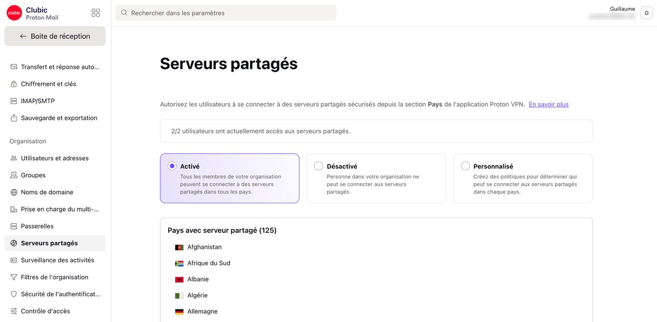Select the Personnalisé radio button
Image resolution: width=657 pixels, height=322 pixels.
(x=465, y=166)
